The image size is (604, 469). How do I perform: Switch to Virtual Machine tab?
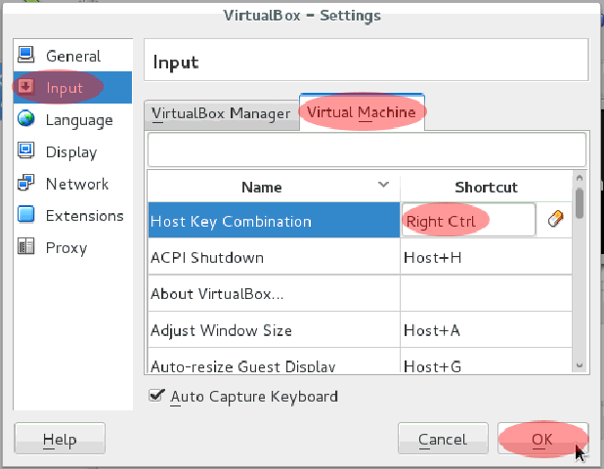pos(362,112)
